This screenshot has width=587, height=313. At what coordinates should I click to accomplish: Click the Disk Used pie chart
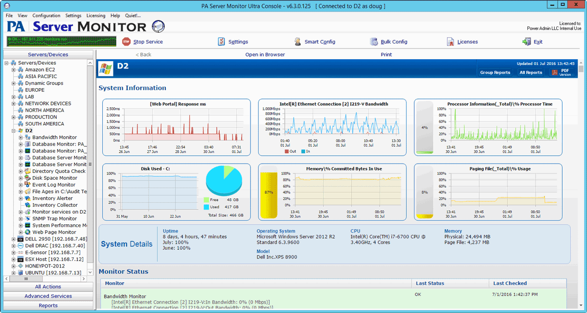(224, 180)
